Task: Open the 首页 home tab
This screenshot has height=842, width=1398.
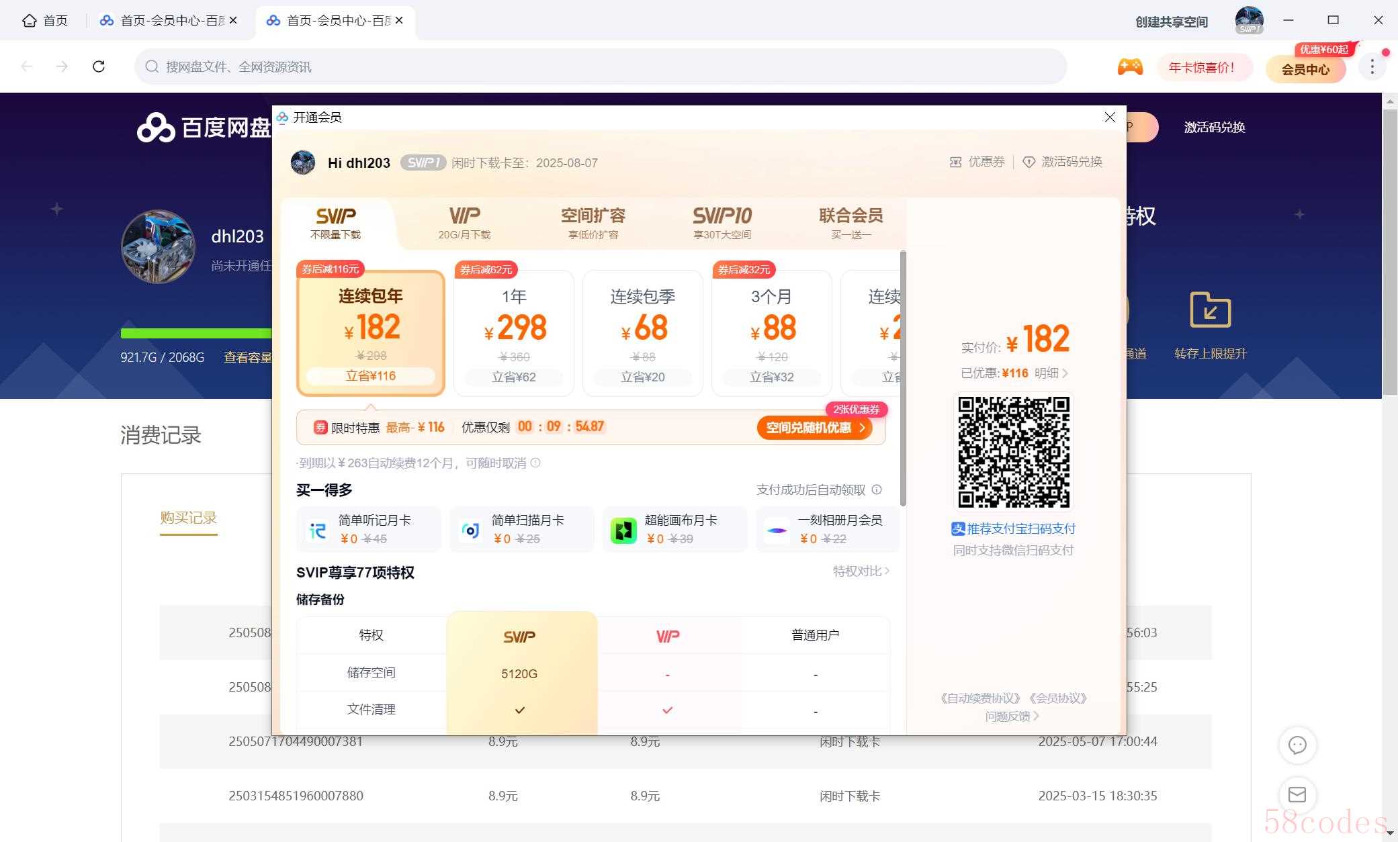Action: tap(45, 21)
